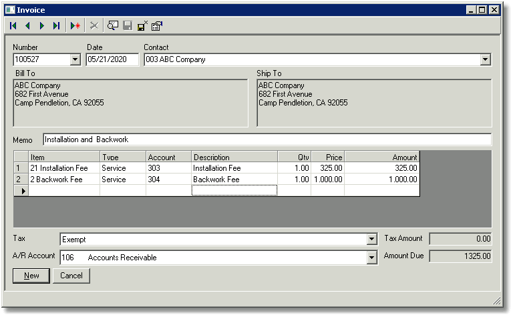Click the amount cell 325.00

point(382,168)
